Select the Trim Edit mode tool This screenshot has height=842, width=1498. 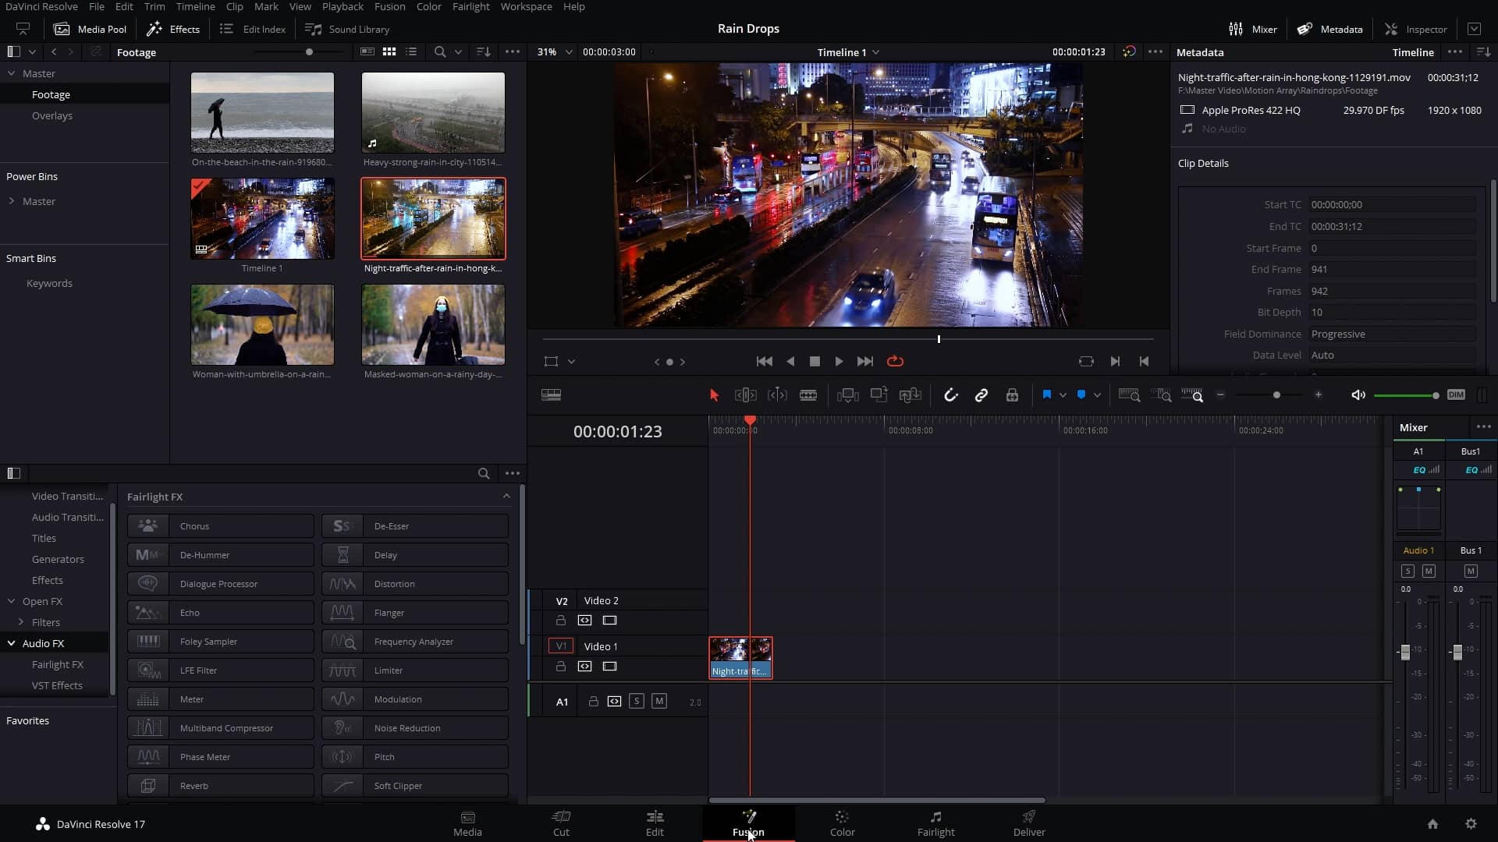(x=746, y=395)
